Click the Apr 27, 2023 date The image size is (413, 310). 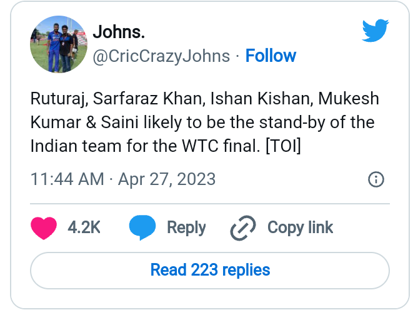tap(167, 179)
